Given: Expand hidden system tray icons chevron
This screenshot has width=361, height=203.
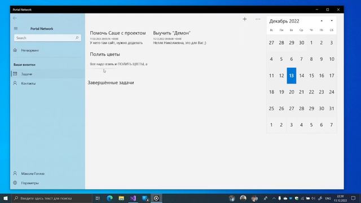Looking at the screenshot, I should point(274,198).
